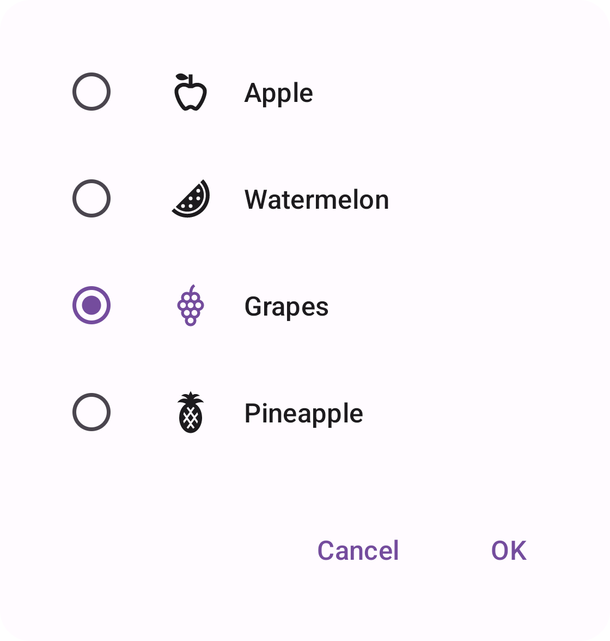Pick the empty circle next to pineapple icon
This screenshot has width=610, height=641.
coord(91,412)
